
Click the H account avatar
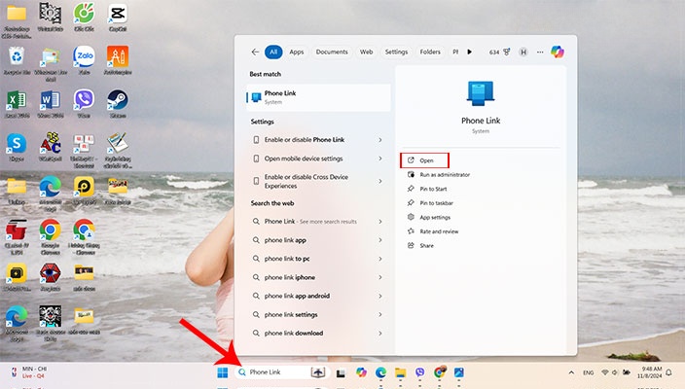tap(523, 52)
